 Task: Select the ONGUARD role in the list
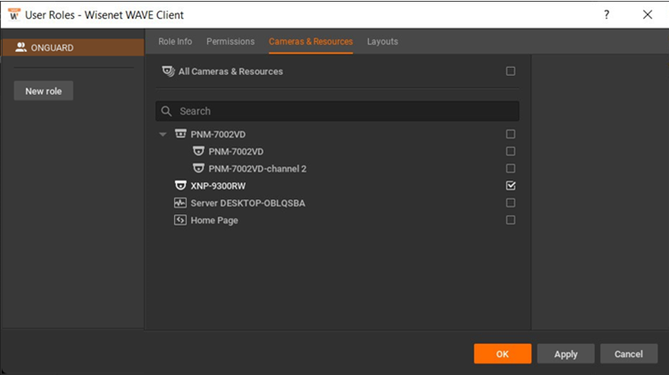point(73,47)
